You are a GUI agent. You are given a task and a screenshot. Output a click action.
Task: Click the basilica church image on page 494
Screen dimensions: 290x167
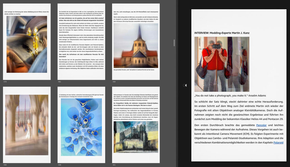tap(136, 45)
